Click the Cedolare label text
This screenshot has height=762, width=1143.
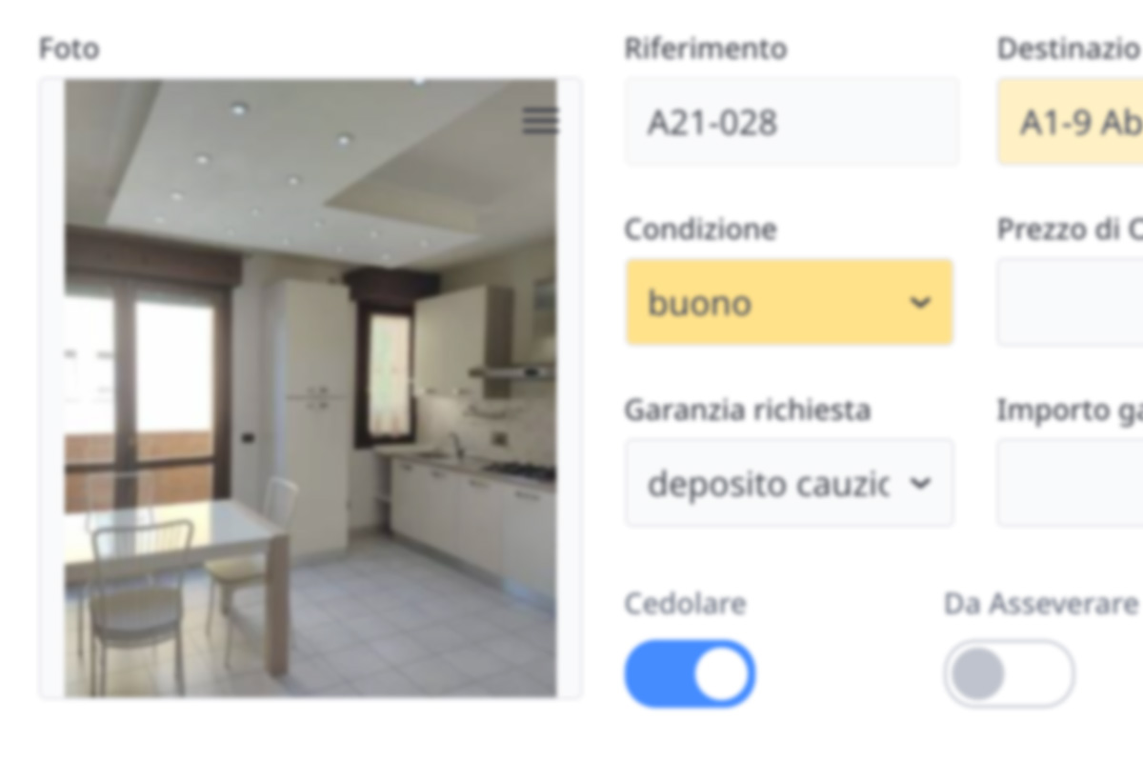685,604
